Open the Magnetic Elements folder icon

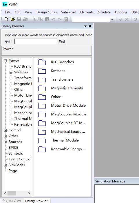pyautogui.click(x=42, y=88)
